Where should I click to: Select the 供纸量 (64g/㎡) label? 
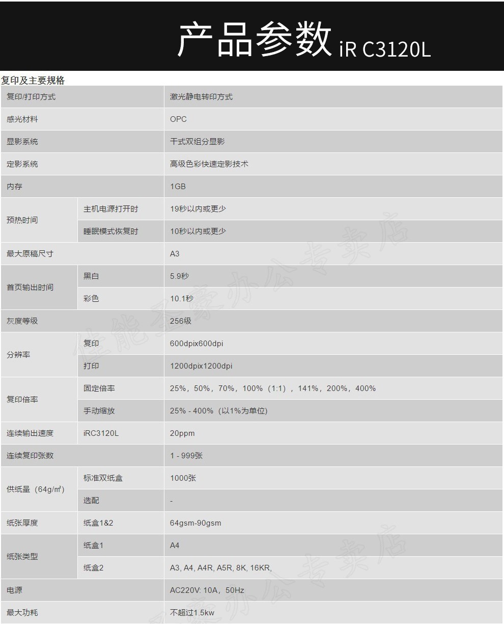36,489
